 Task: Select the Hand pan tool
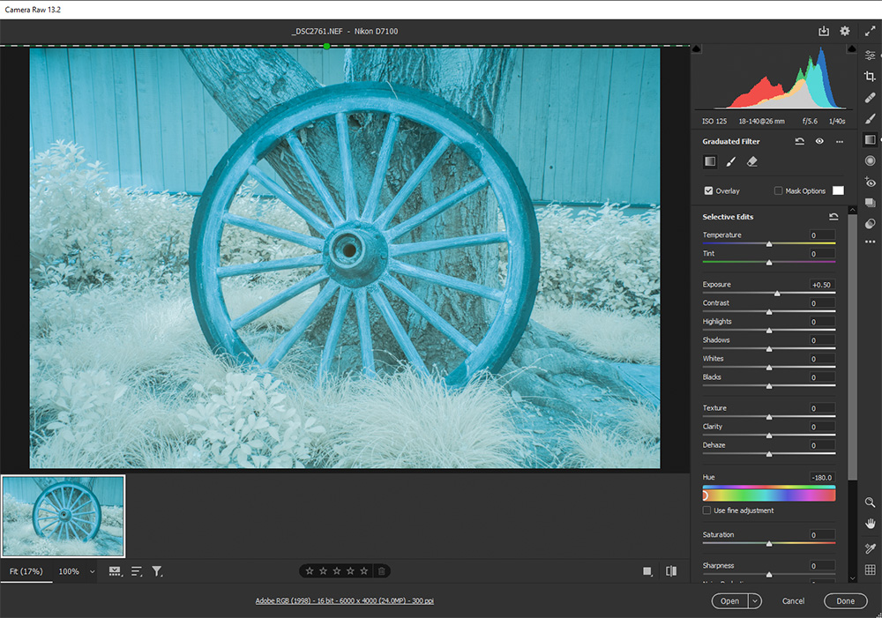[x=871, y=524]
